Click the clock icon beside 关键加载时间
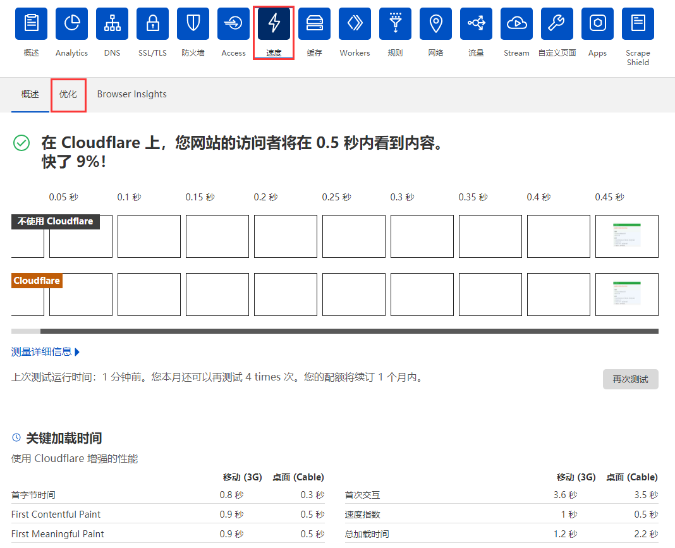The height and width of the screenshot is (548, 675). [x=16, y=437]
